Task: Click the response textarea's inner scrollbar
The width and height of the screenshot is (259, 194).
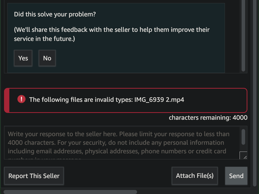Action: click(x=243, y=137)
